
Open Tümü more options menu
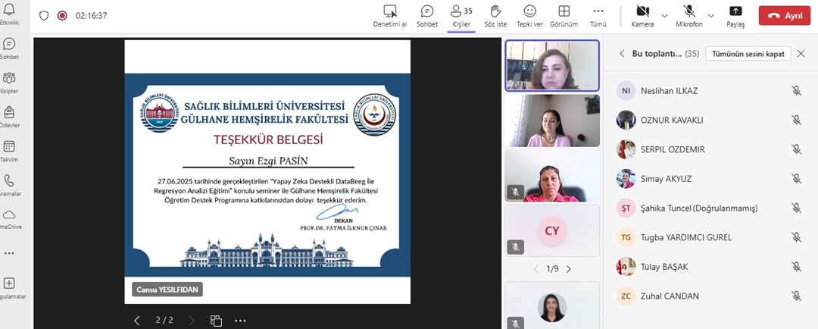pyautogui.click(x=598, y=16)
